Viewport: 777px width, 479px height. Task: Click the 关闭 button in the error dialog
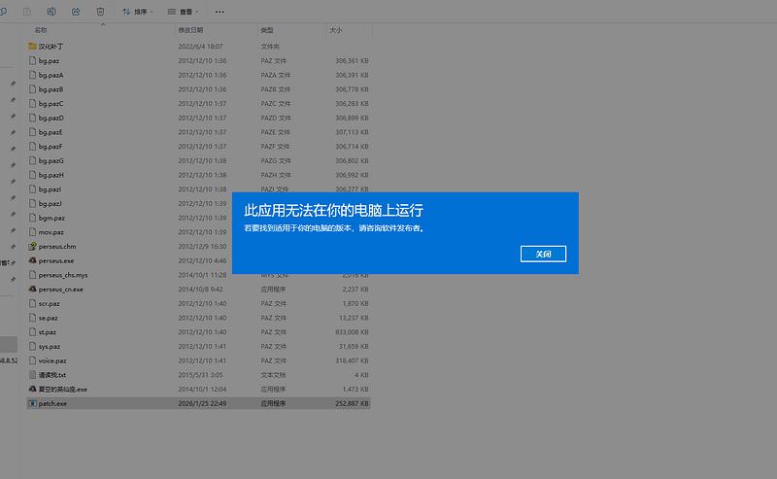coord(543,254)
